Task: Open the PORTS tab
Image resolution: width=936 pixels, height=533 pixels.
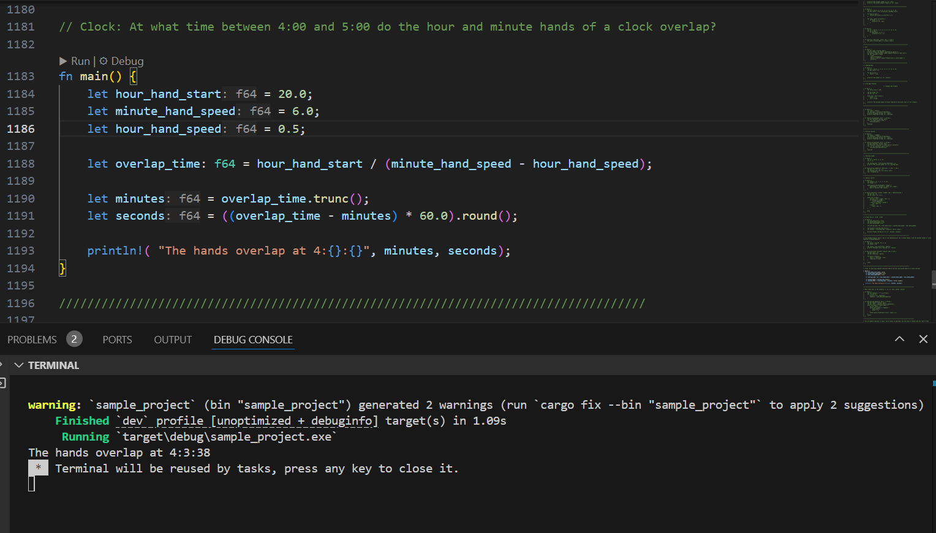Action: click(x=117, y=340)
